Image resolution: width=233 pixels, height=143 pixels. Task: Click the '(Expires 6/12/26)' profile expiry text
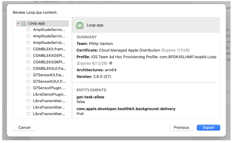click(x=92, y=63)
